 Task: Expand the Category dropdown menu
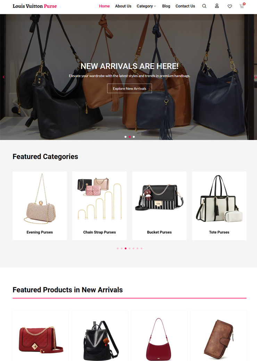click(146, 6)
